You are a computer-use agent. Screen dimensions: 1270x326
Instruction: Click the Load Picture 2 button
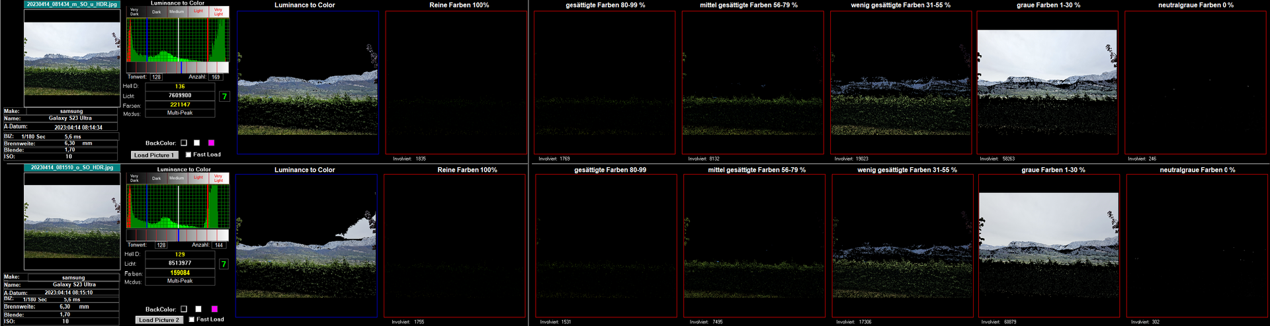tap(159, 320)
